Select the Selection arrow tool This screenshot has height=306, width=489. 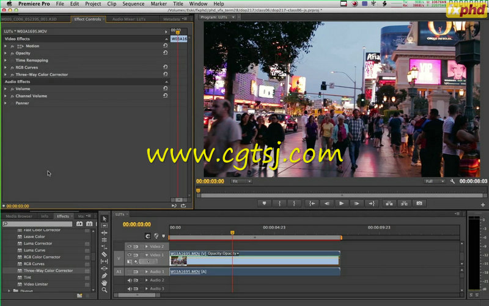pyautogui.click(x=105, y=218)
